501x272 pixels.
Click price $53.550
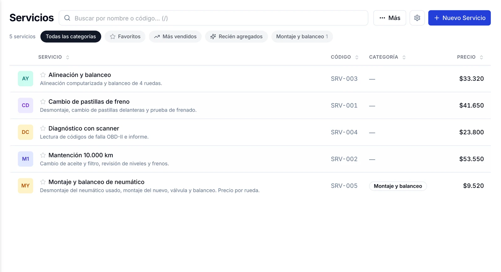(x=472, y=159)
